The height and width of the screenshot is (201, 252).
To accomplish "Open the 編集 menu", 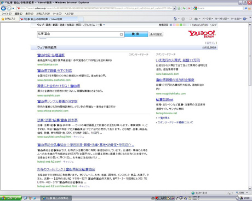I will [18, 14].
